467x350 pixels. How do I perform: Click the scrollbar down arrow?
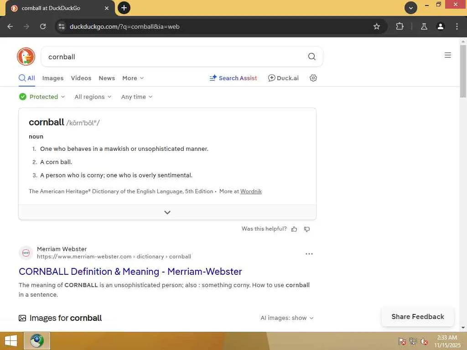pos(463,328)
